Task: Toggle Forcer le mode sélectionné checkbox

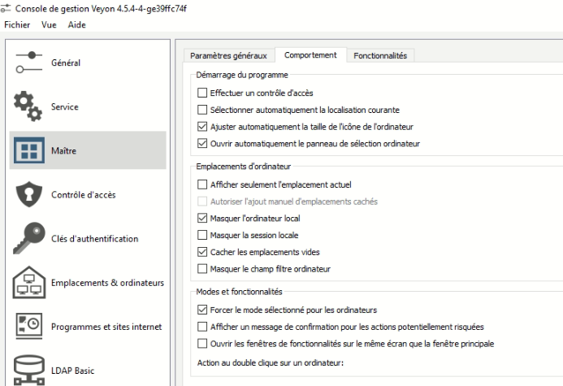Action: 202,310
